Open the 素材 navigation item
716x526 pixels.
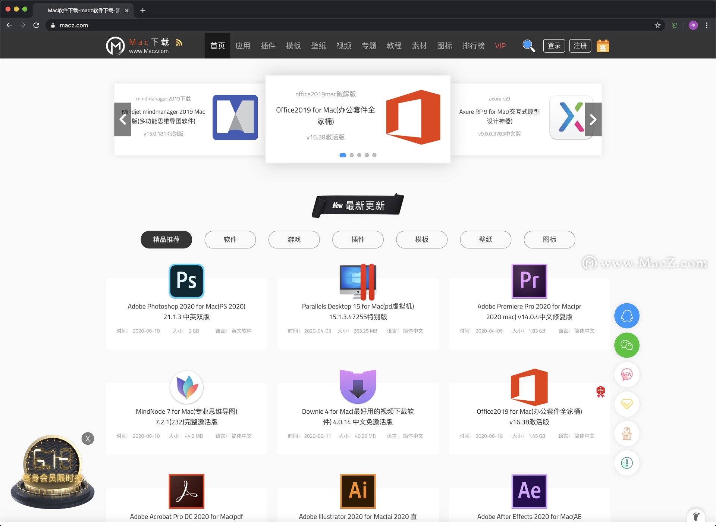[x=420, y=46]
